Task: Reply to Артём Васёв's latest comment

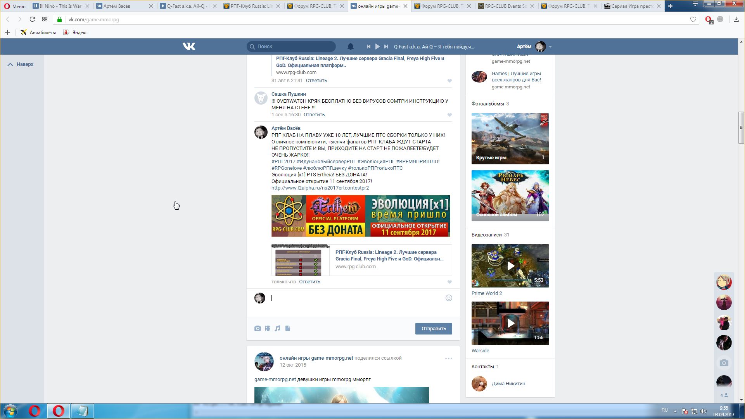Action: pyautogui.click(x=309, y=282)
